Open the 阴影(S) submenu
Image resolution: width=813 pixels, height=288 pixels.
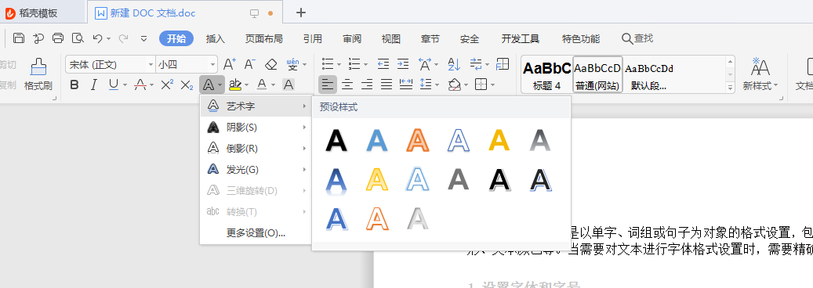256,127
